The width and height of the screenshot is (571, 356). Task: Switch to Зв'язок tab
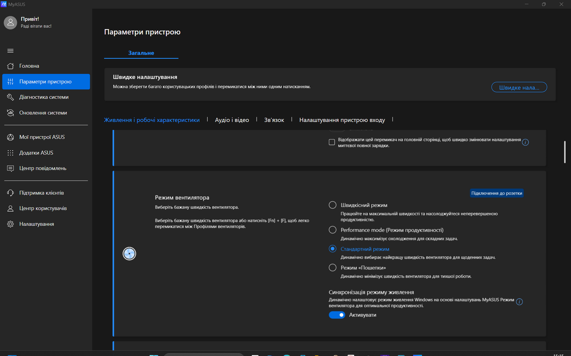[274, 120]
